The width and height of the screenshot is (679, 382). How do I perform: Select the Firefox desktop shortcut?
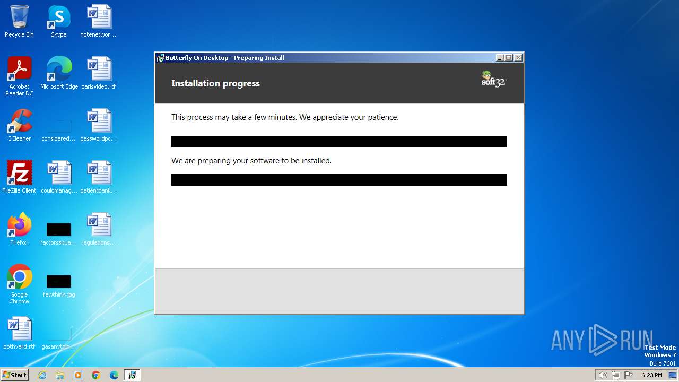coord(19,229)
